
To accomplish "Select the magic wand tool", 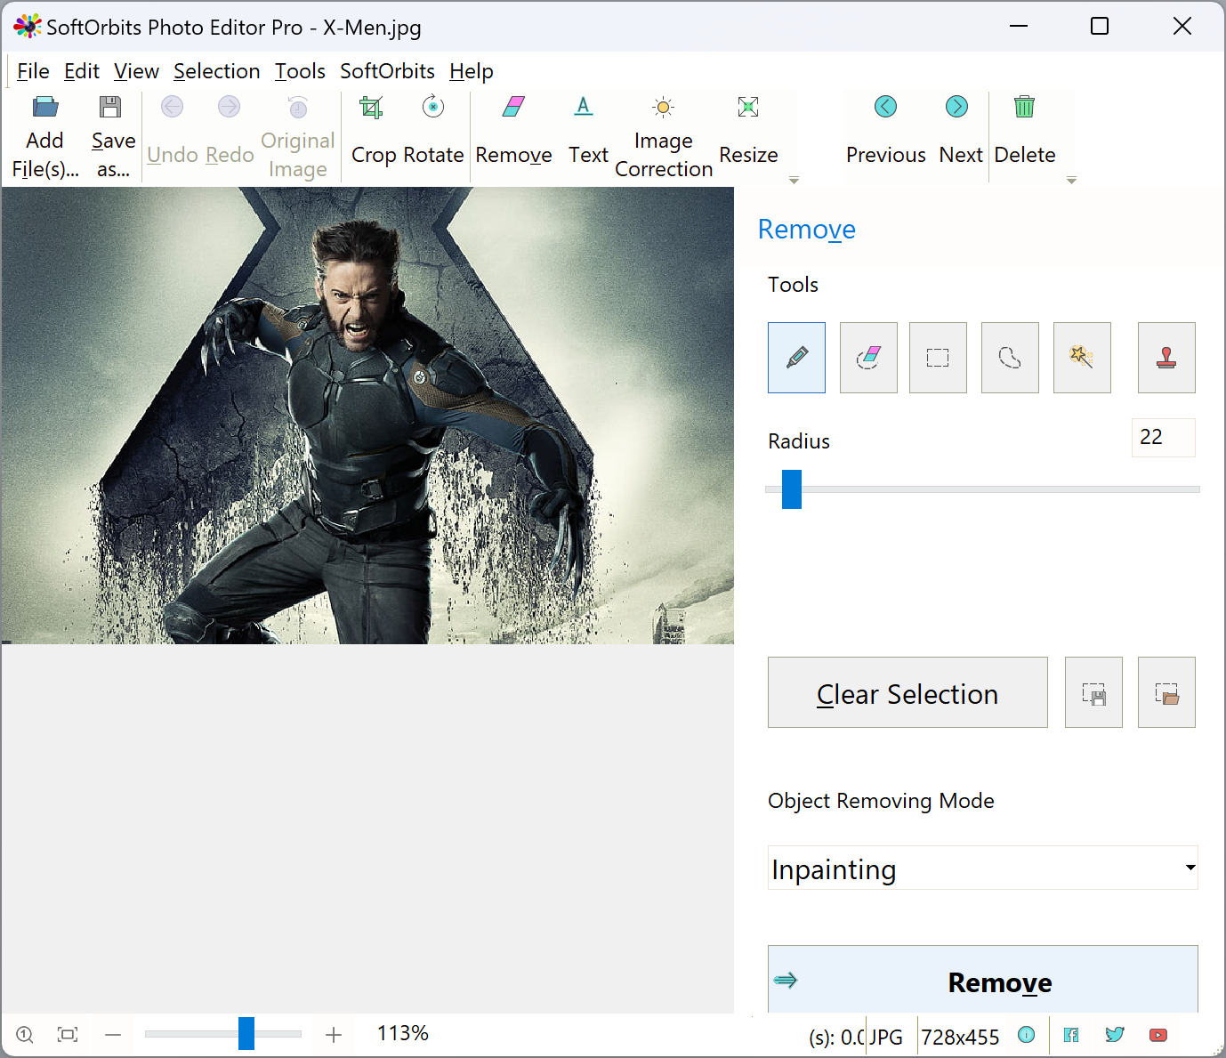I will pos(1082,358).
